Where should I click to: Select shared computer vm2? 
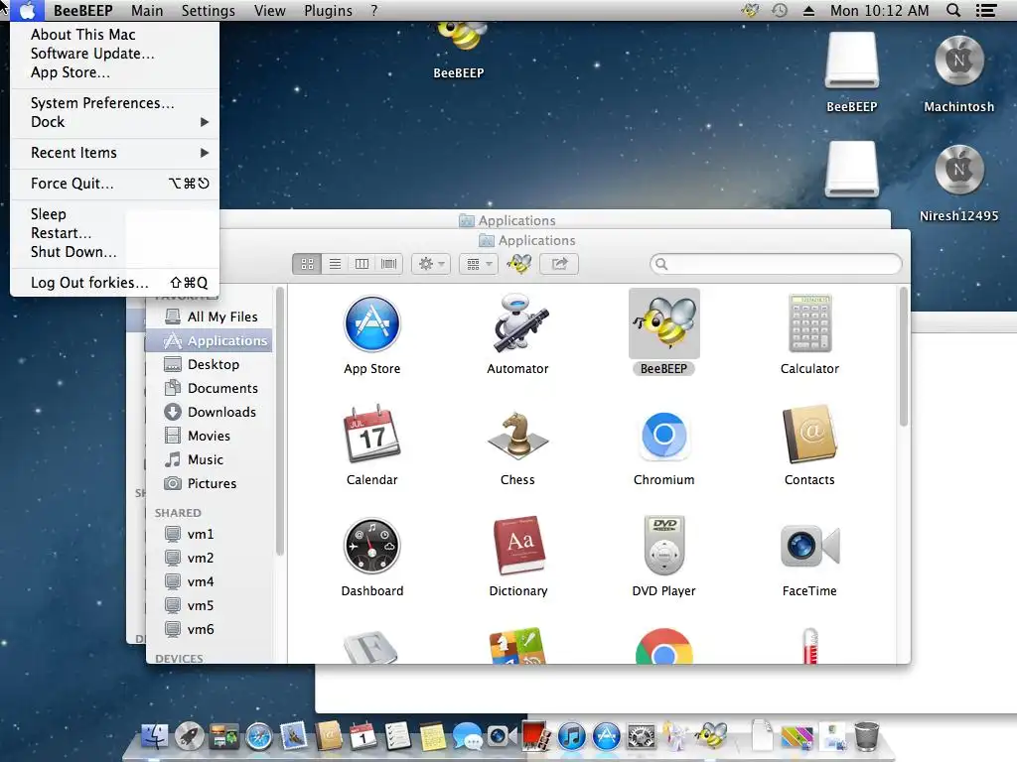click(x=209, y=558)
